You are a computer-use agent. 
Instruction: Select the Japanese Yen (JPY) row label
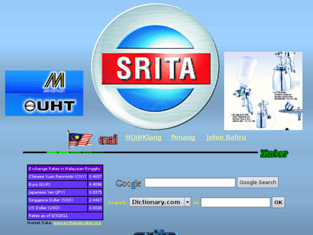(46, 192)
